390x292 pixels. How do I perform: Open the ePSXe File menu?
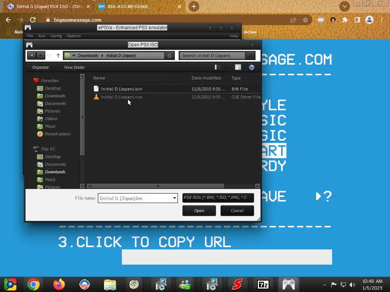[30, 36]
